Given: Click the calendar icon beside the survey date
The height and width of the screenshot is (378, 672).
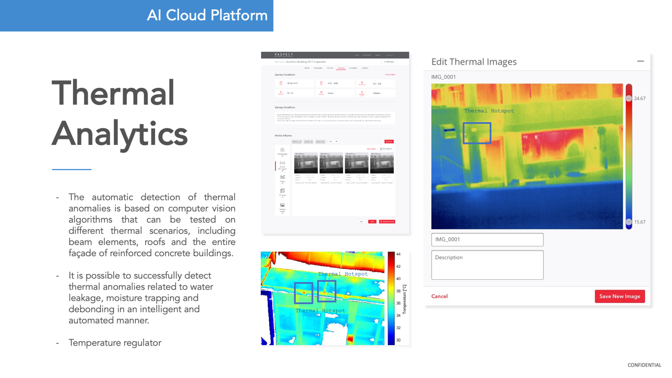Looking at the screenshot, I should pos(281,83).
